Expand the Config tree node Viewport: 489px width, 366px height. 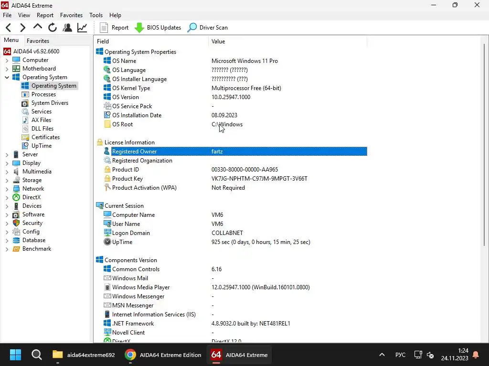(x=7, y=232)
